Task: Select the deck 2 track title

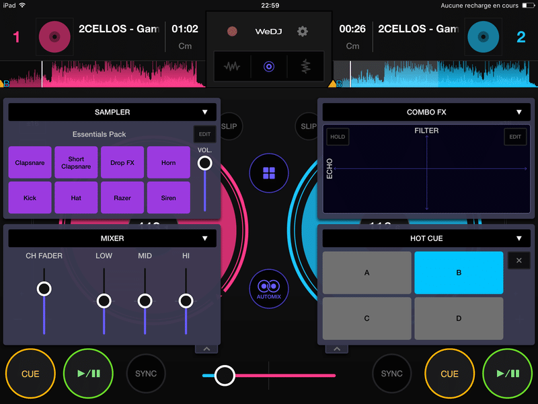Action: click(418, 29)
